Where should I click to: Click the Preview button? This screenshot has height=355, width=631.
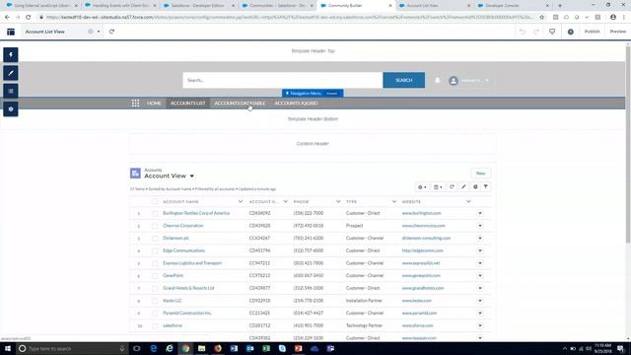pos(618,32)
